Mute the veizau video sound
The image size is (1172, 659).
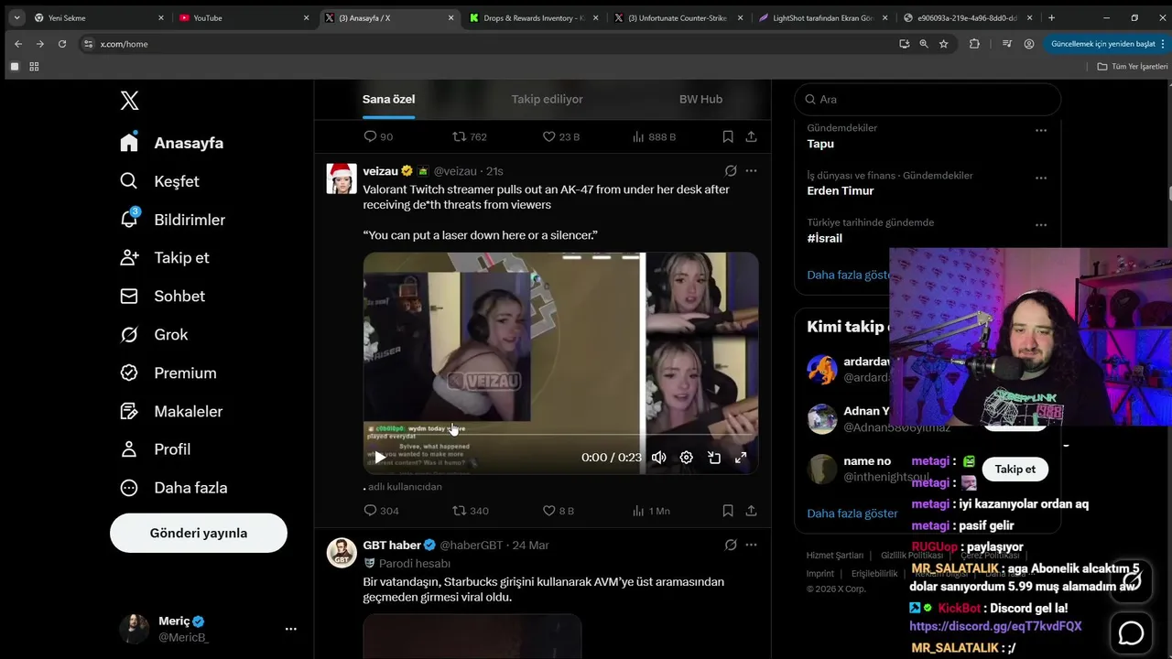point(658,458)
